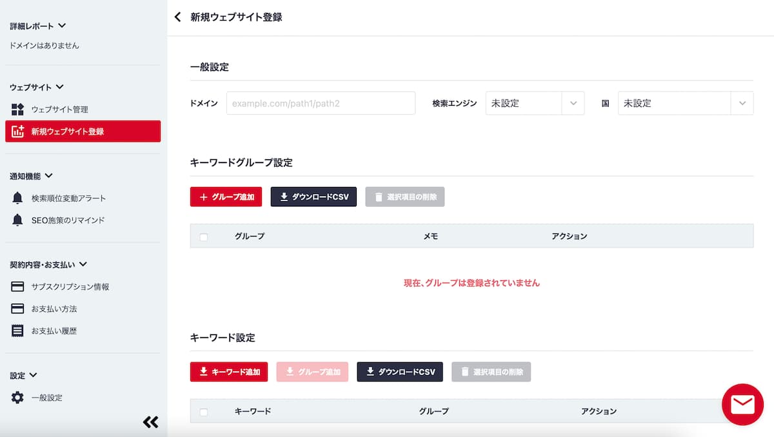Click inside the ドメイン input field
Viewport: 774px width, 437px height.
321,102
